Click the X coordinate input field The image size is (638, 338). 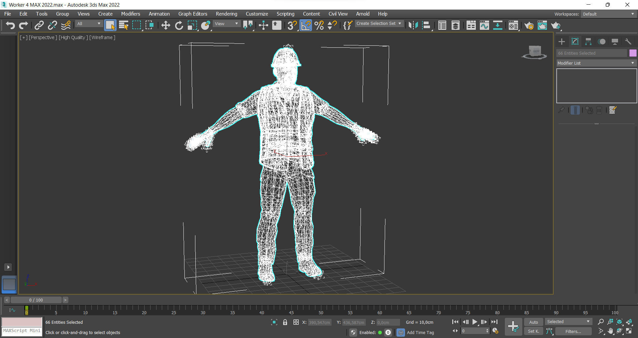coord(320,322)
